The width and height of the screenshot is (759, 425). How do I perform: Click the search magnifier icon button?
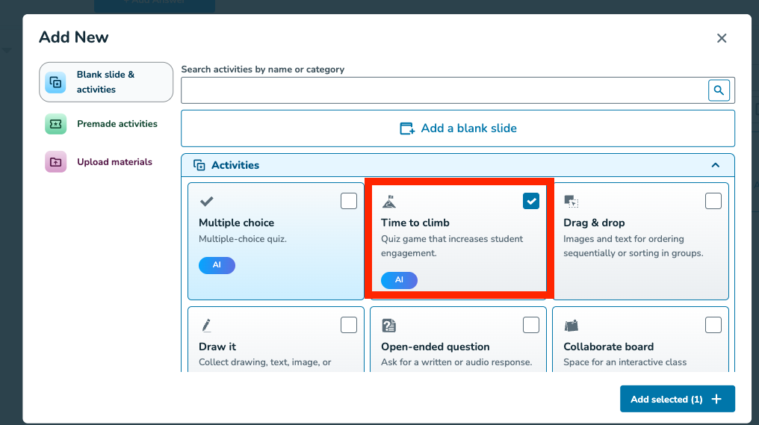719,90
